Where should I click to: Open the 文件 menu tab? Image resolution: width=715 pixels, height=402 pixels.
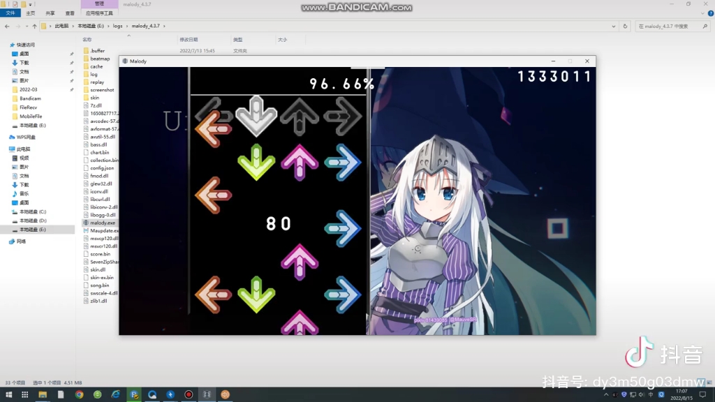pos(10,13)
